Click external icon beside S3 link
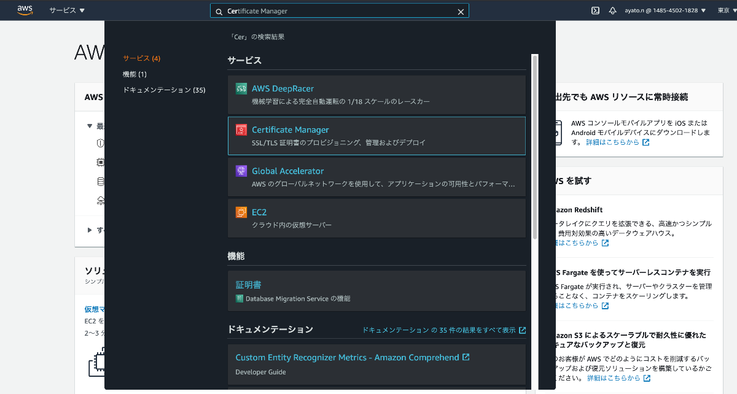Image resolution: width=737 pixels, height=394 pixels. [646, 378]
